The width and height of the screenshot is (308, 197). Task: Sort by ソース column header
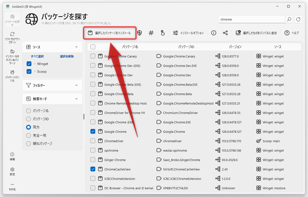277,47
